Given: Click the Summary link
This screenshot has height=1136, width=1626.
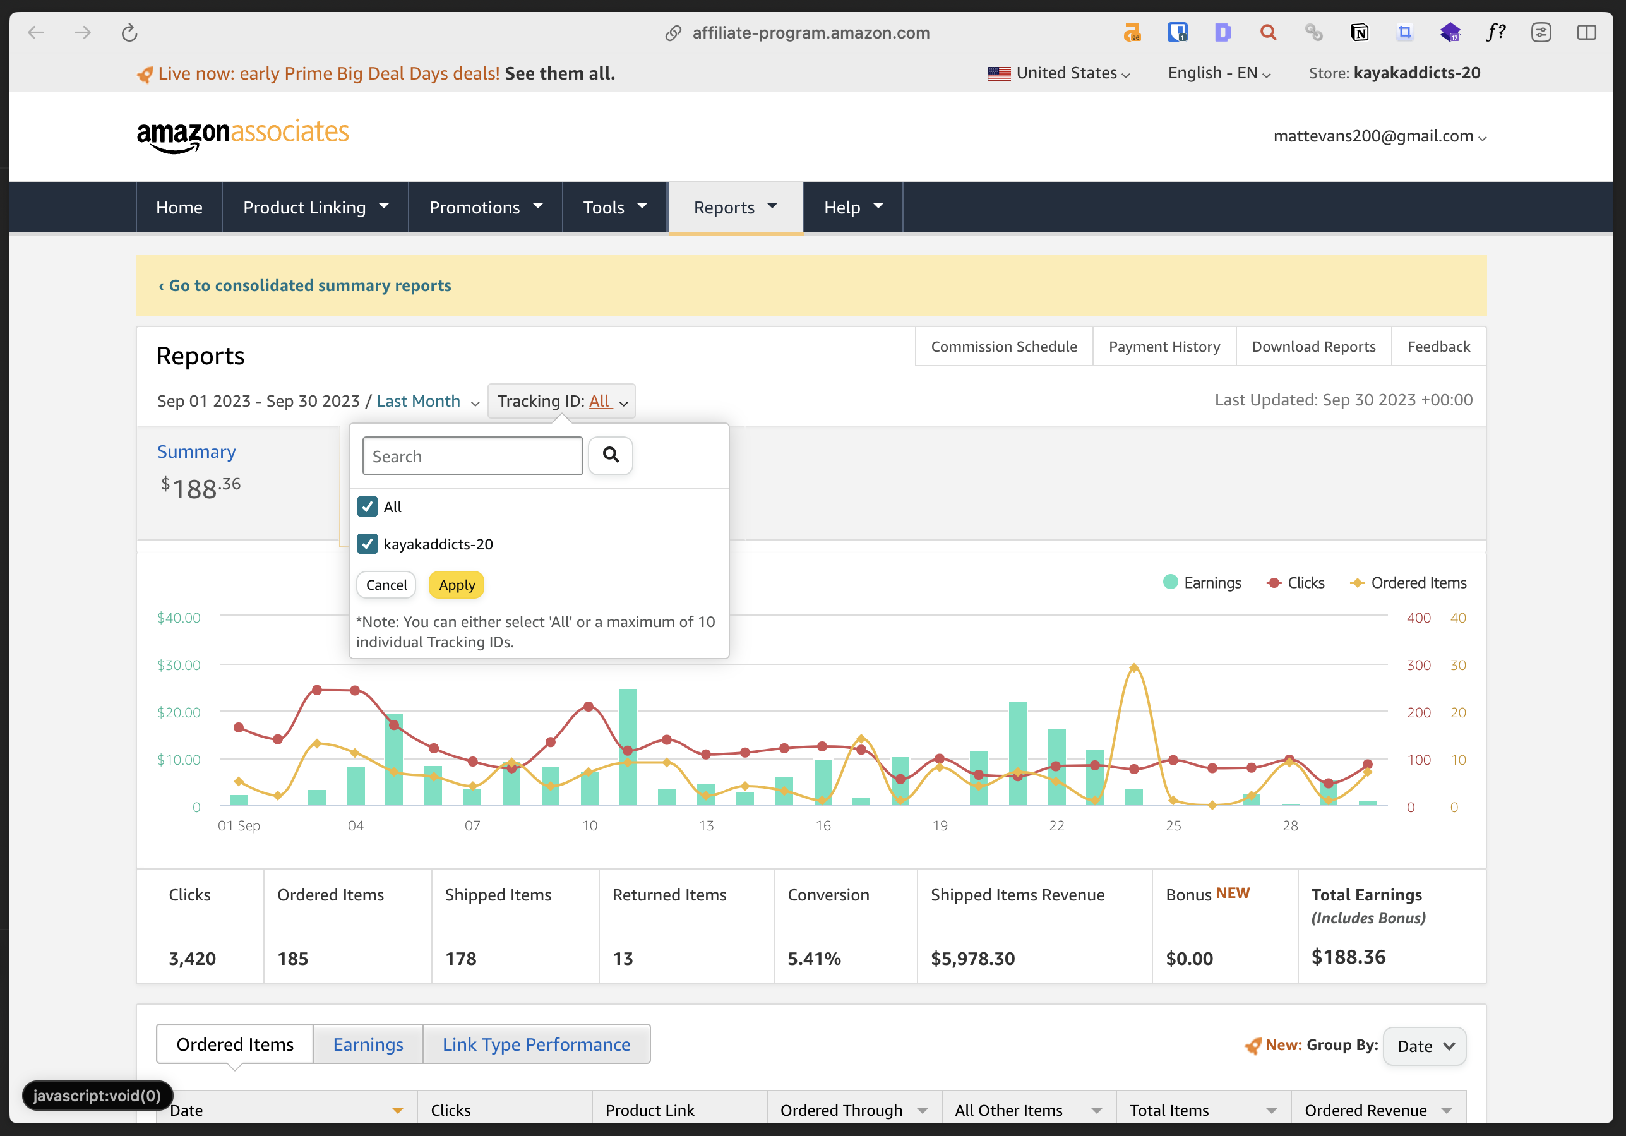Looking at the screenshot, I should point(196,452).
